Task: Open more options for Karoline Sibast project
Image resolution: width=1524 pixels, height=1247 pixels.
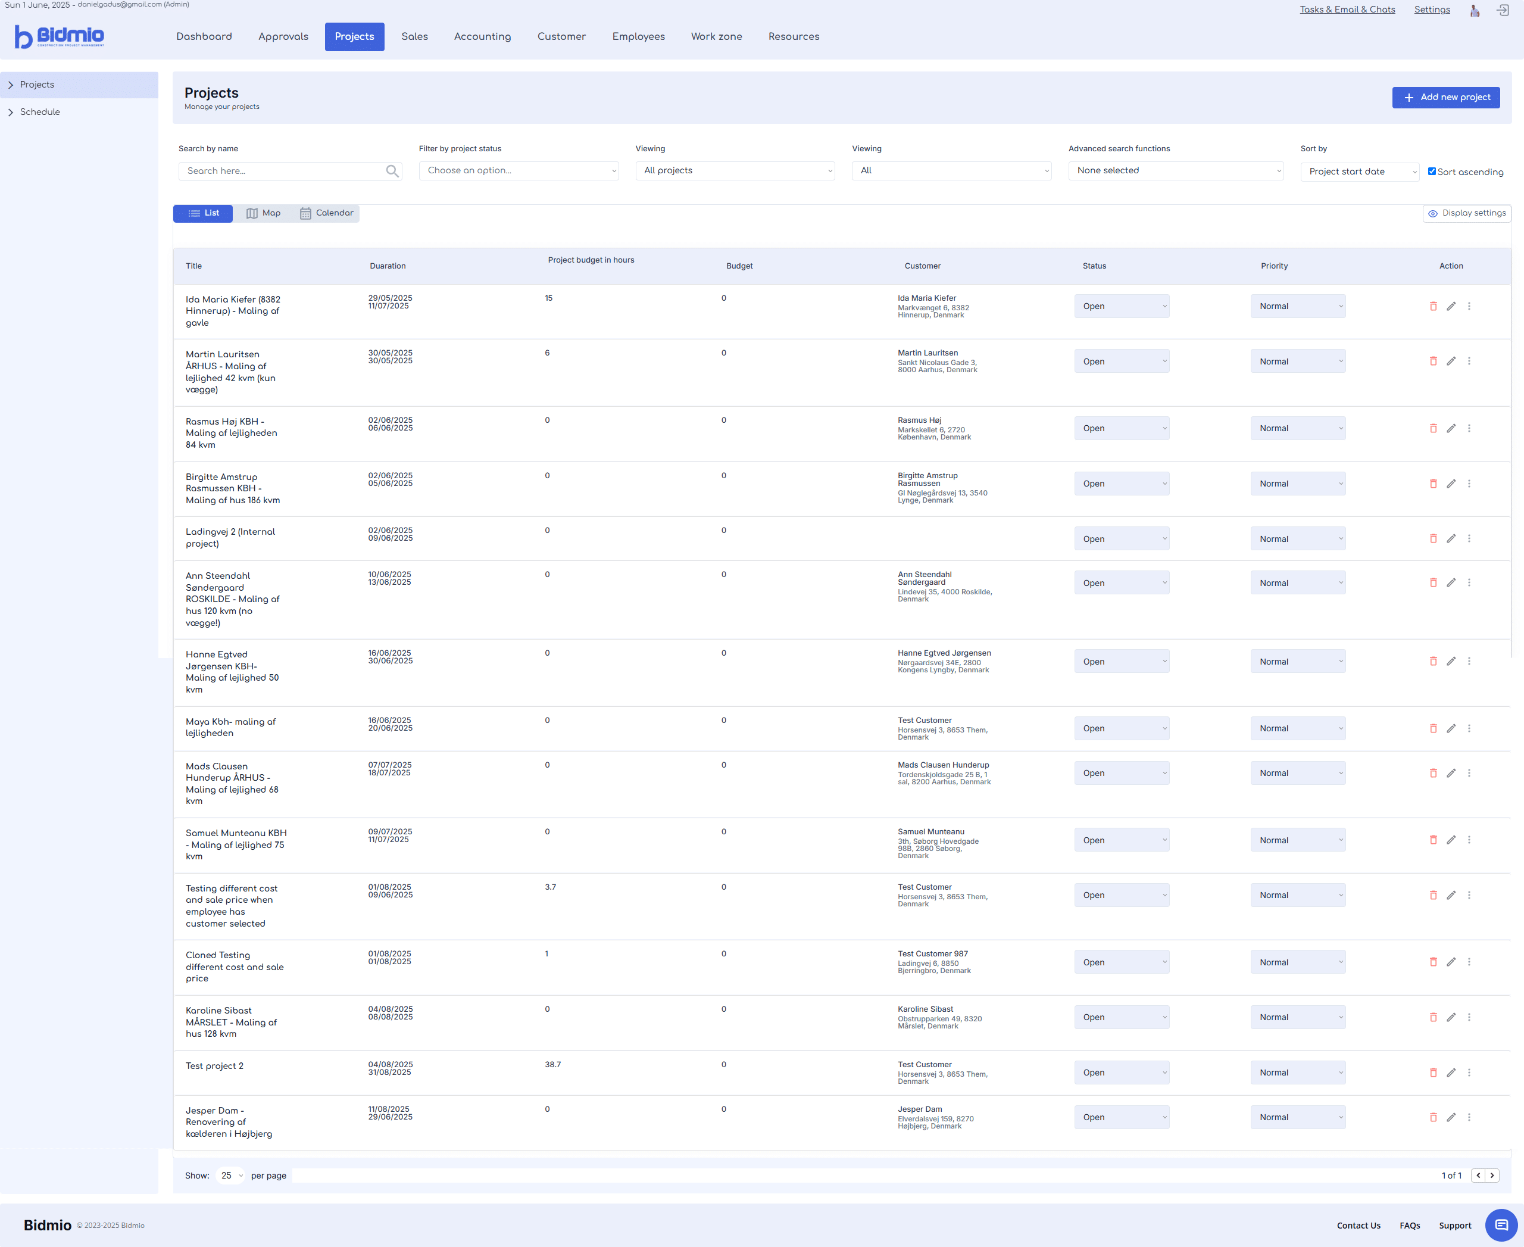Action: click(x=1469, y=1017)
